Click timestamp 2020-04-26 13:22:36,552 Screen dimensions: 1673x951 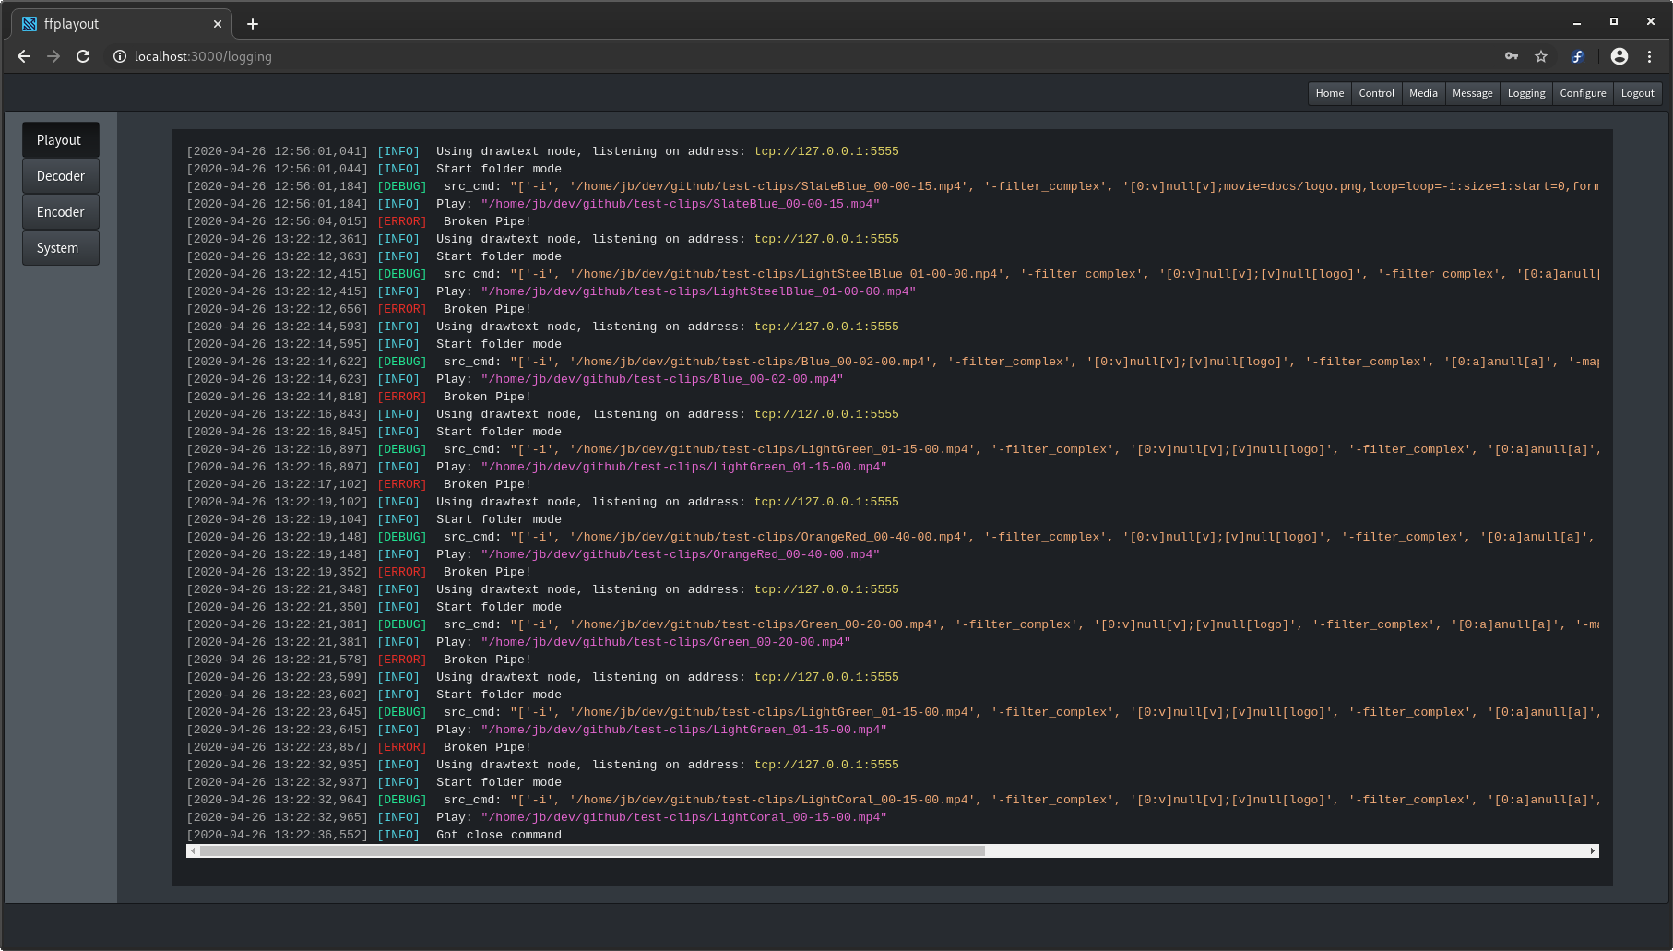coord(277,835)
